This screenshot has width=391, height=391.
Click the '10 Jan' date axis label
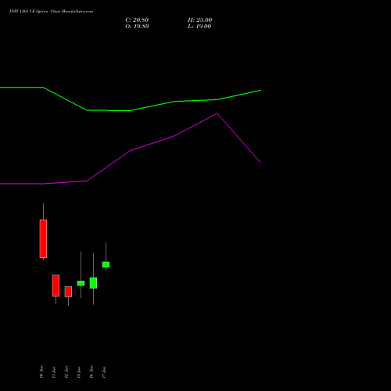41,371
